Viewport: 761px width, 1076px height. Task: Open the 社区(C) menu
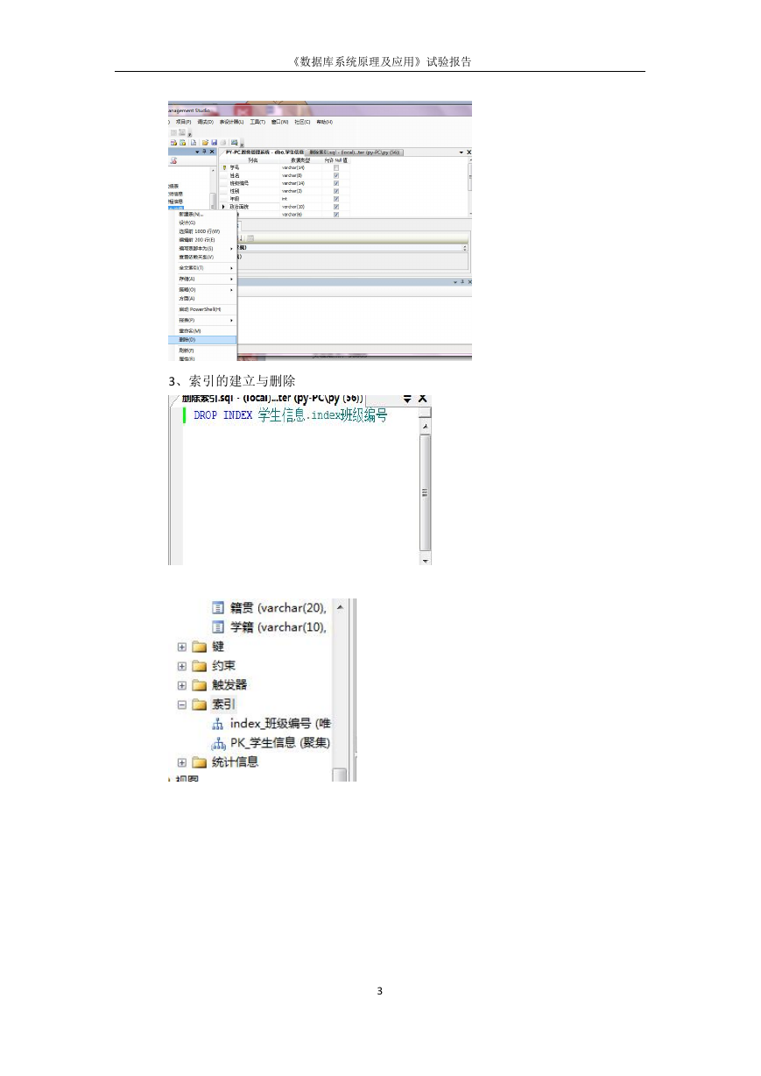click(302, 122)
